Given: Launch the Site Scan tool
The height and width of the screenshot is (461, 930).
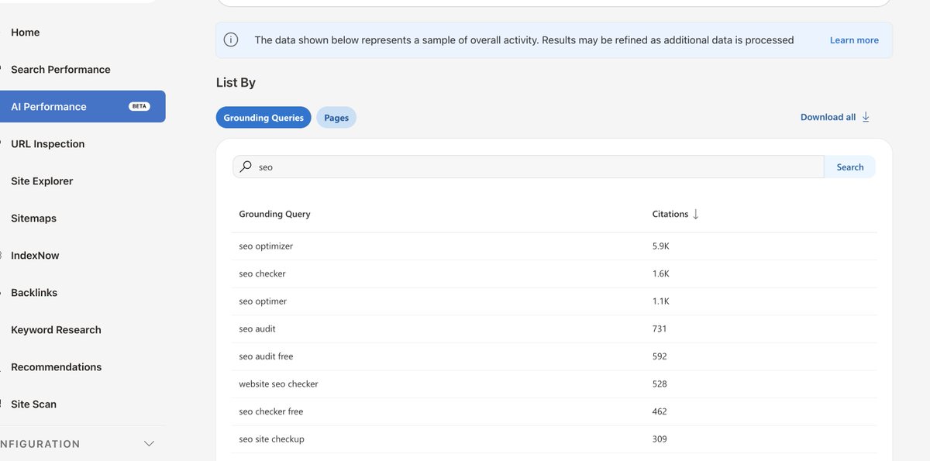Looking at the screenshot, I should click(33, 404).
